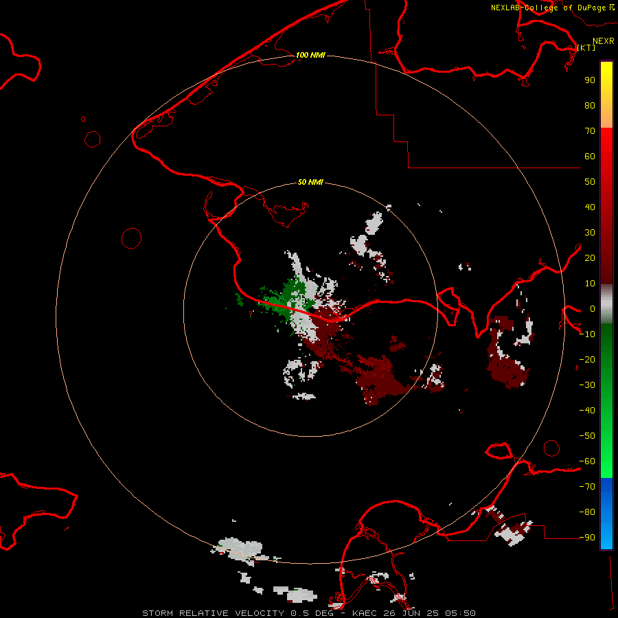Click the positive 80 value on the velocity scale

590,105
